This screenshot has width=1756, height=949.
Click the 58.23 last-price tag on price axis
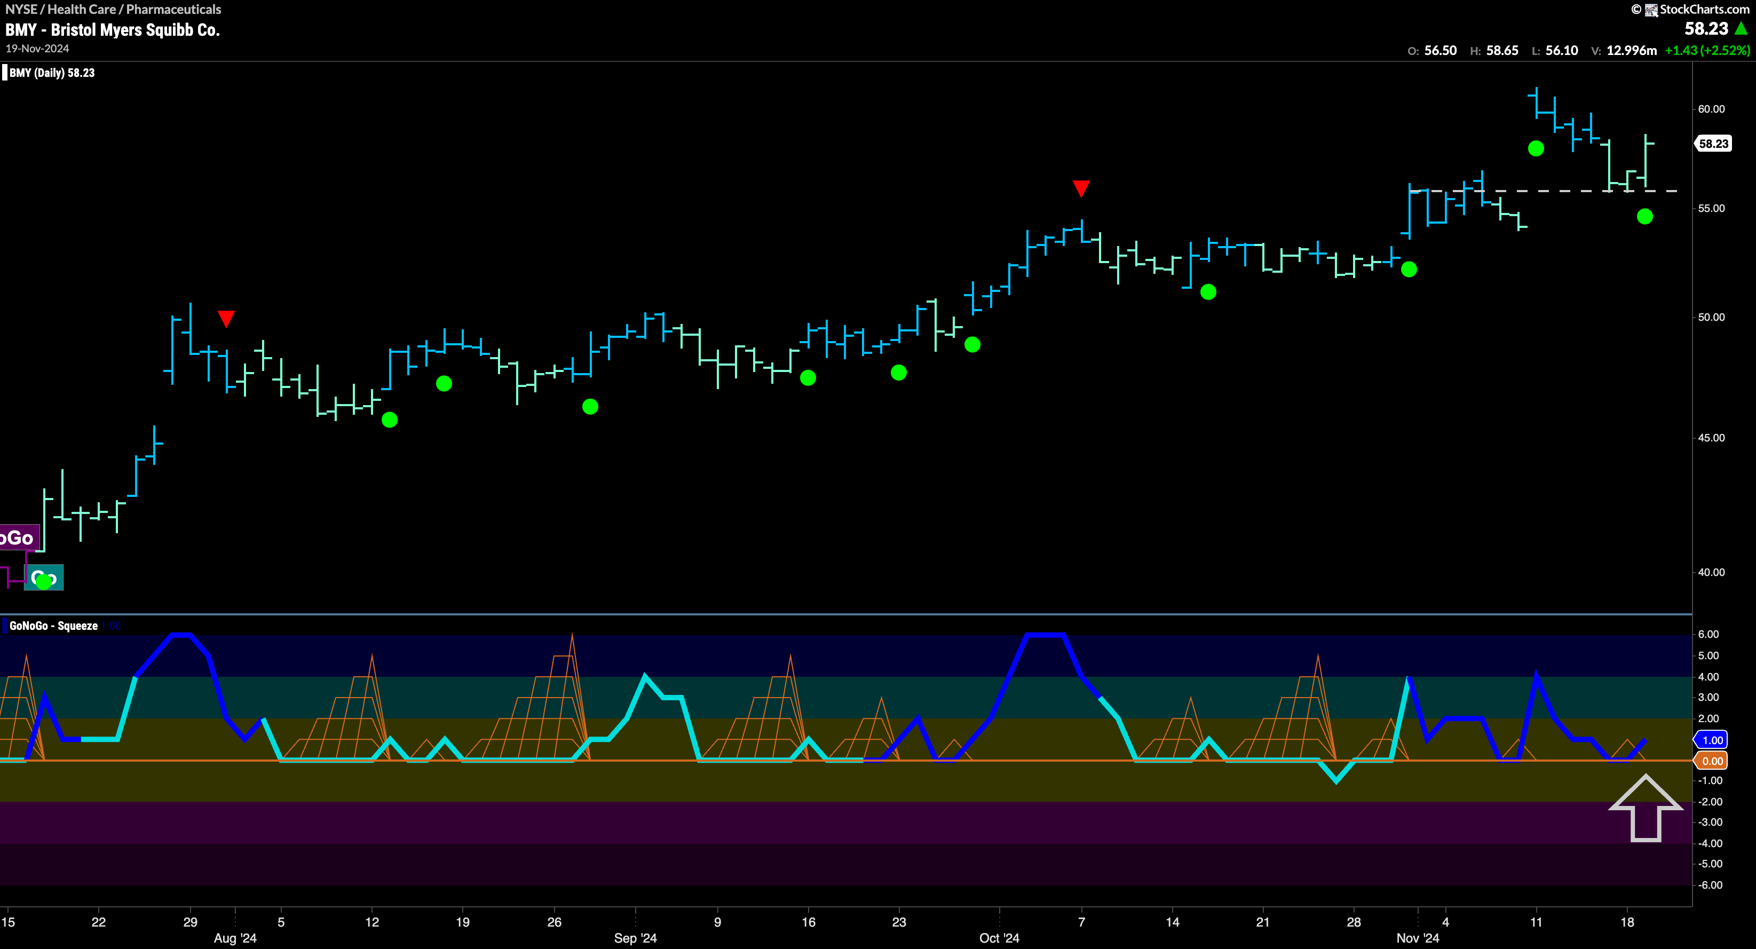click(x=1713, y=143)
